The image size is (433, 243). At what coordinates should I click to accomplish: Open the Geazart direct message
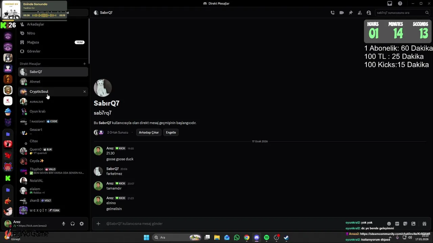coord(53,131)
